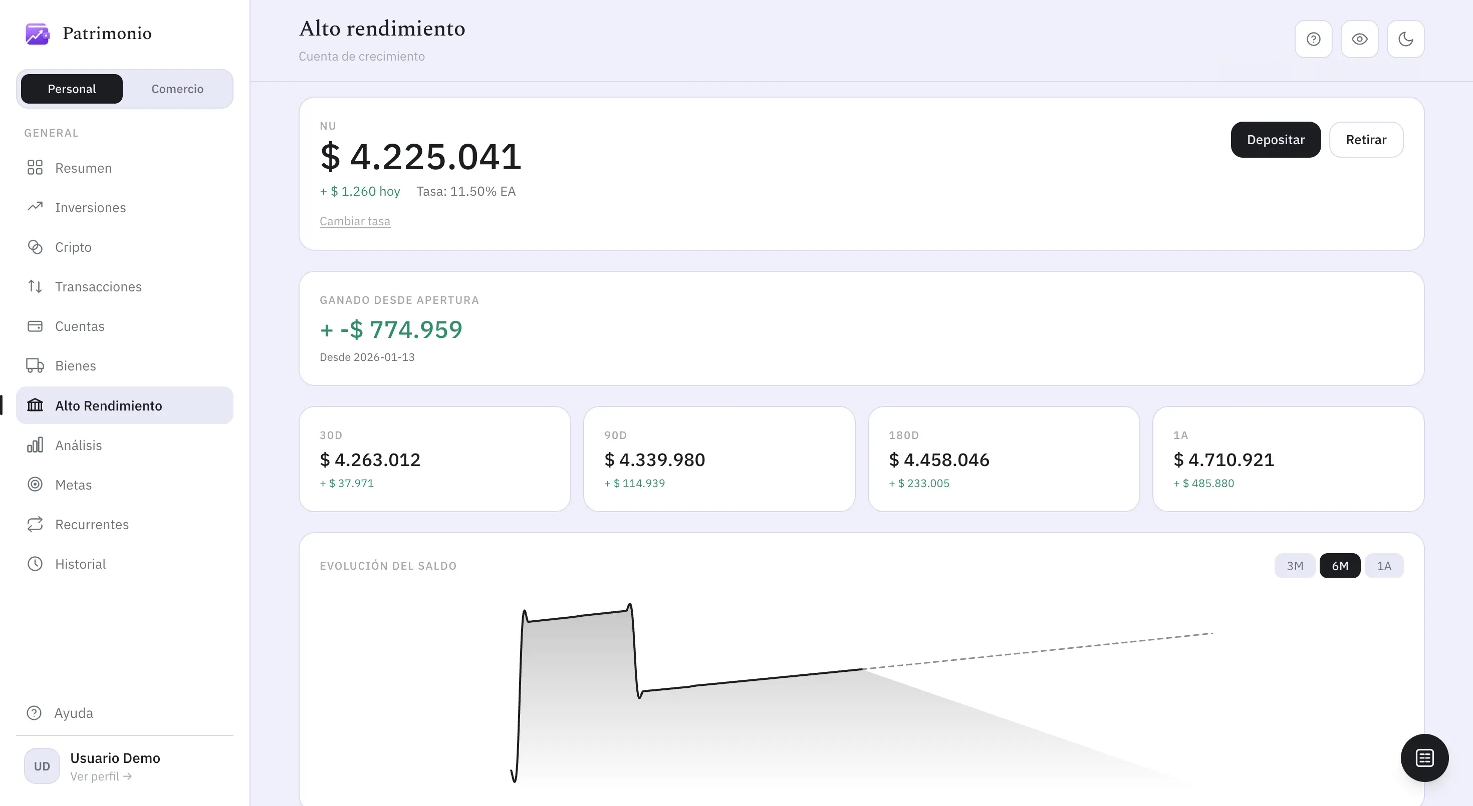Click the 1A projection card

1288,459
